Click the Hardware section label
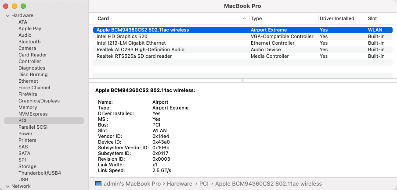Viewport: 397px width, 190px height. tap(22, 15)
